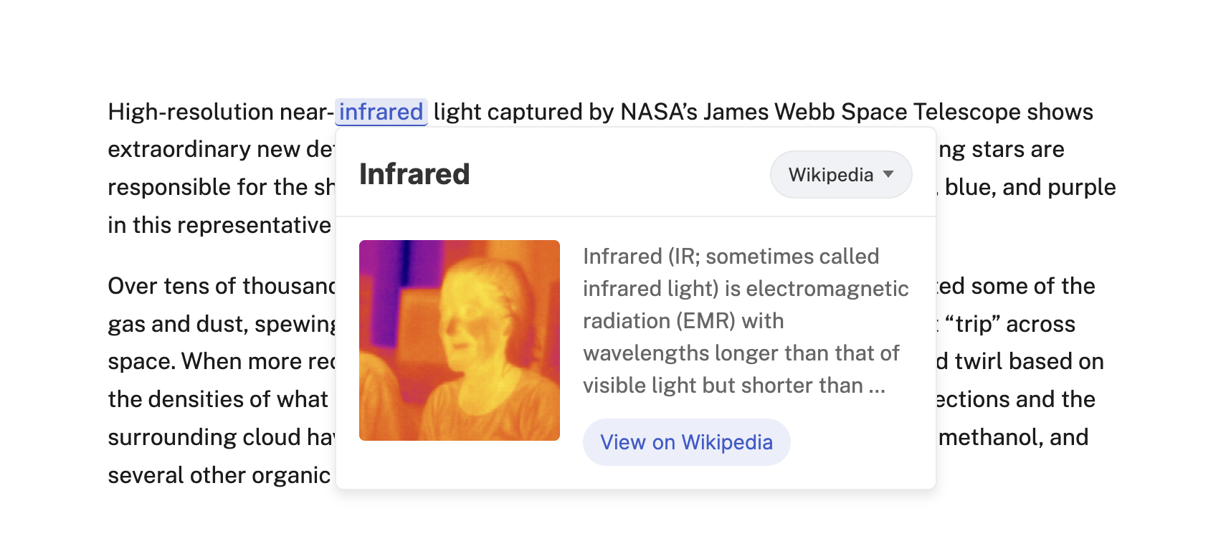Viewport: 1226px width, 559px height.
Task: Click the infrared description text in the popup
Action: [x=744, y=320]
